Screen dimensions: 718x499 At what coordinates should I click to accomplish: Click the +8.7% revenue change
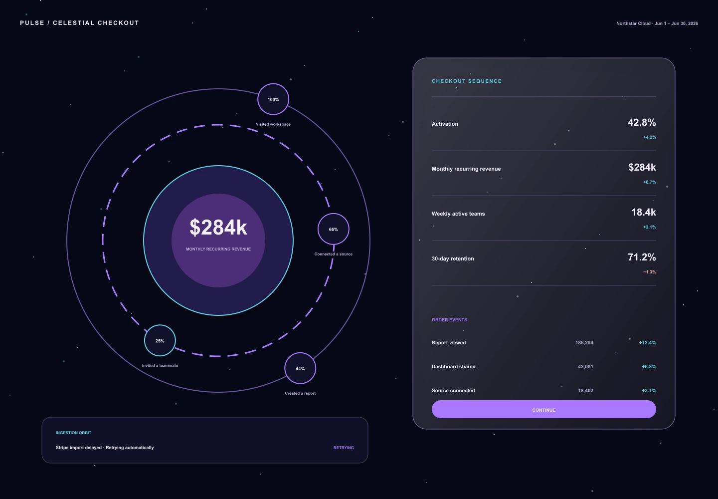(x=650, y=182)
